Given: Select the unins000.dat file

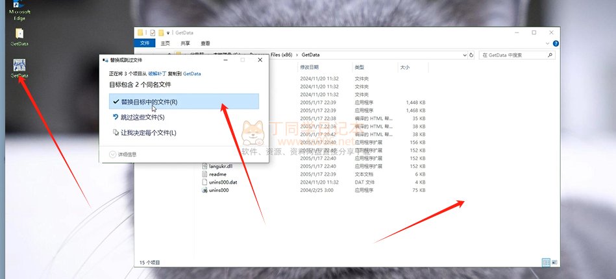Looking at the screenshot, I should (x=223, y=182).
